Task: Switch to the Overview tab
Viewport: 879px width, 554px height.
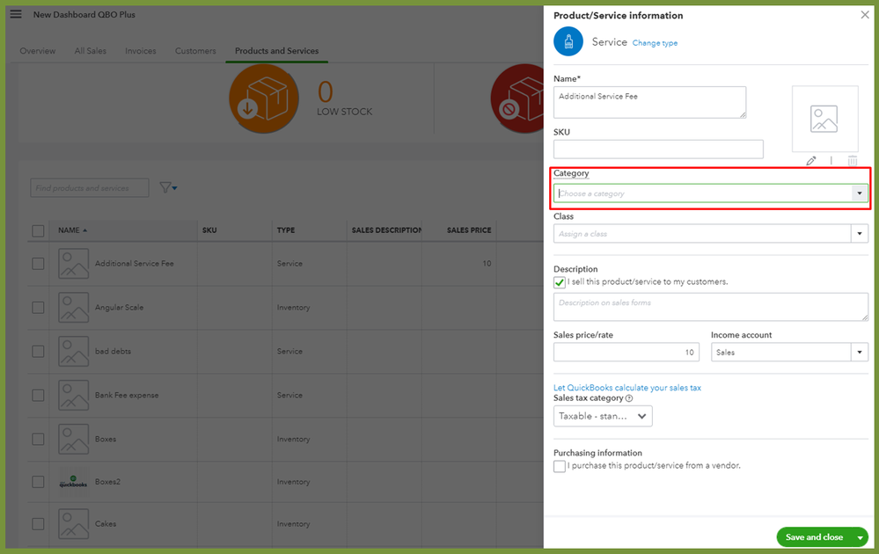Action: (38, 51)
